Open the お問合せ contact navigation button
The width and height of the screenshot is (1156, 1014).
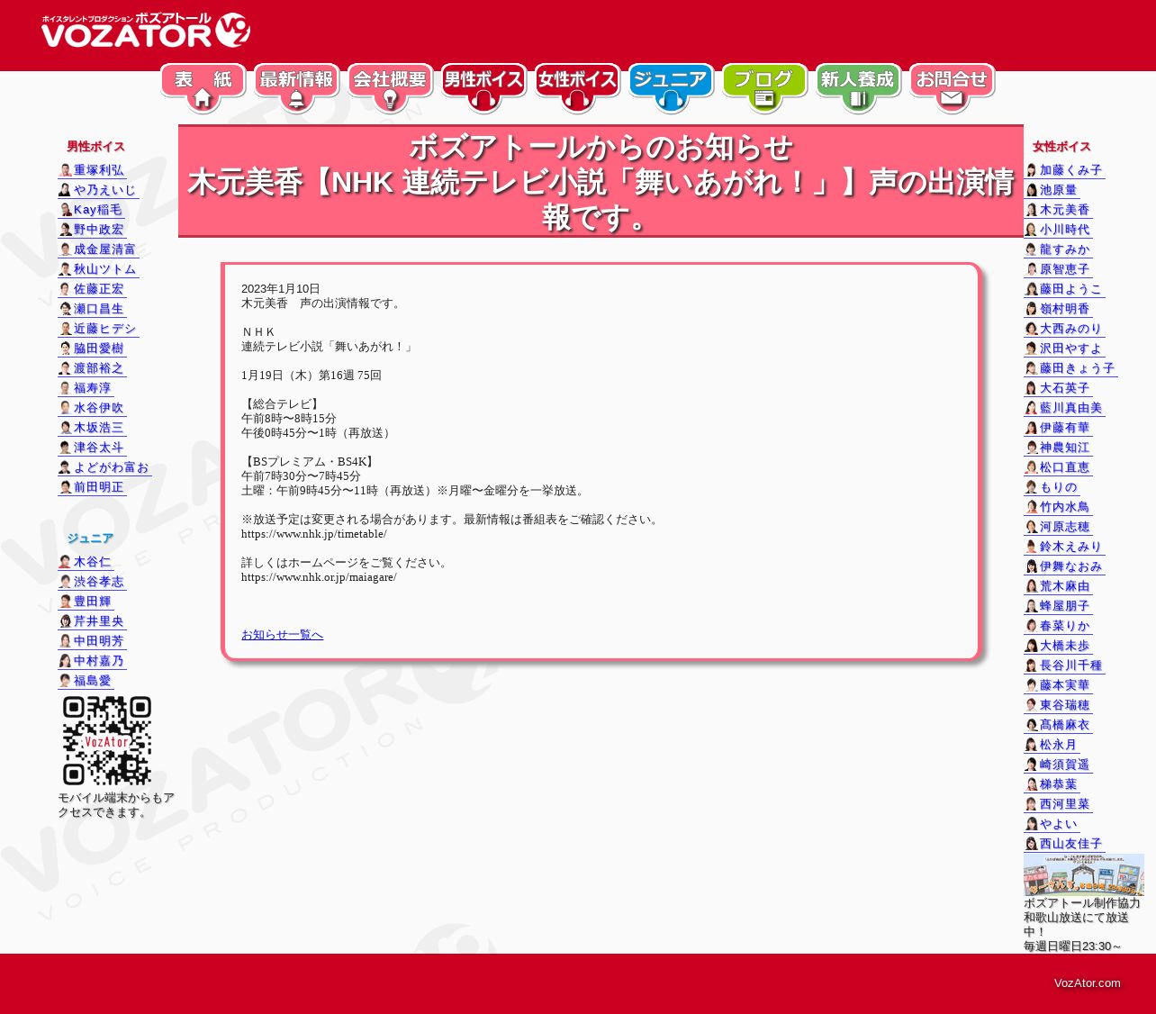point(953,88)
